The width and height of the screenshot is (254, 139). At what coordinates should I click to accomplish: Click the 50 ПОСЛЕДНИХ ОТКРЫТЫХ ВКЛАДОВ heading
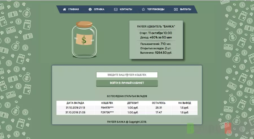coord(127,96)
